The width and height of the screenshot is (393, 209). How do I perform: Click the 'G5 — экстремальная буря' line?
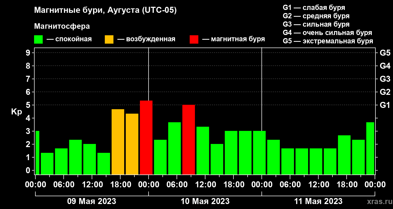328,41
